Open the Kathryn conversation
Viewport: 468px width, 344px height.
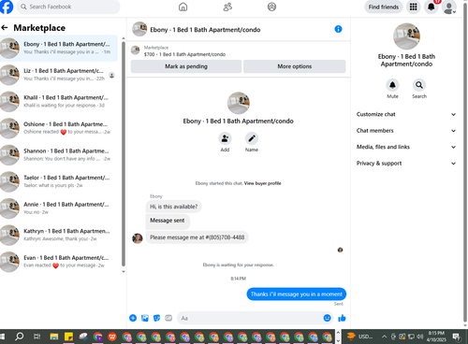tap(59, 235)
